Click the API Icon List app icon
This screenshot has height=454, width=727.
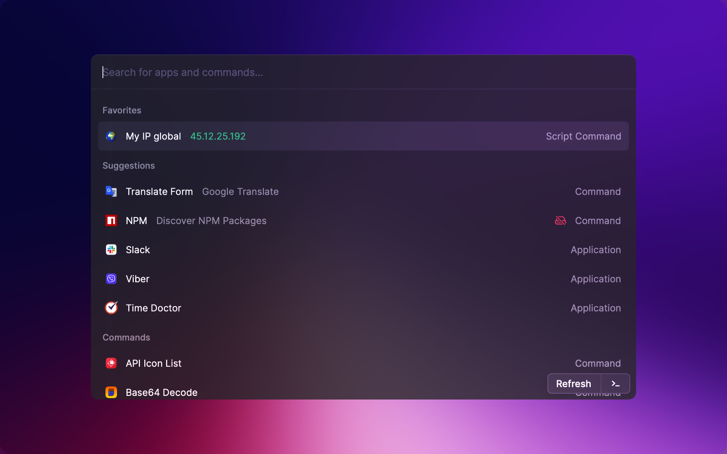coord(111,363)
